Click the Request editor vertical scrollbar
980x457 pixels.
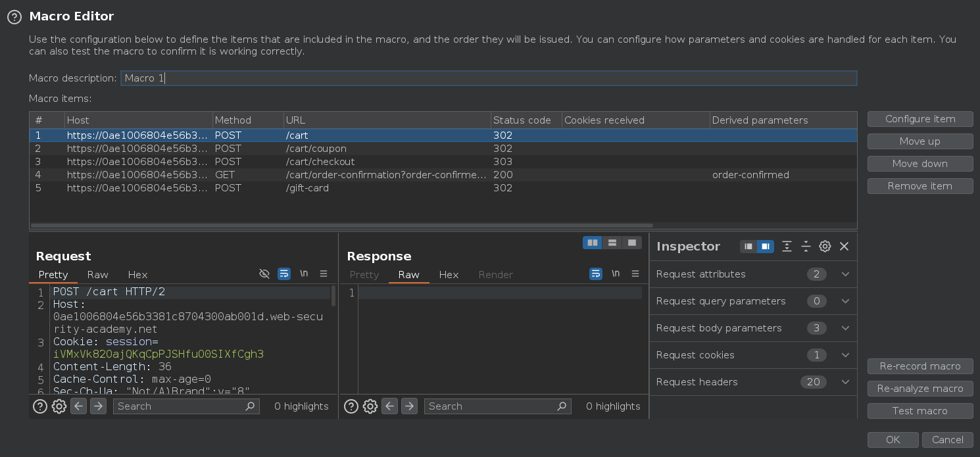click(x=333, y=296)
